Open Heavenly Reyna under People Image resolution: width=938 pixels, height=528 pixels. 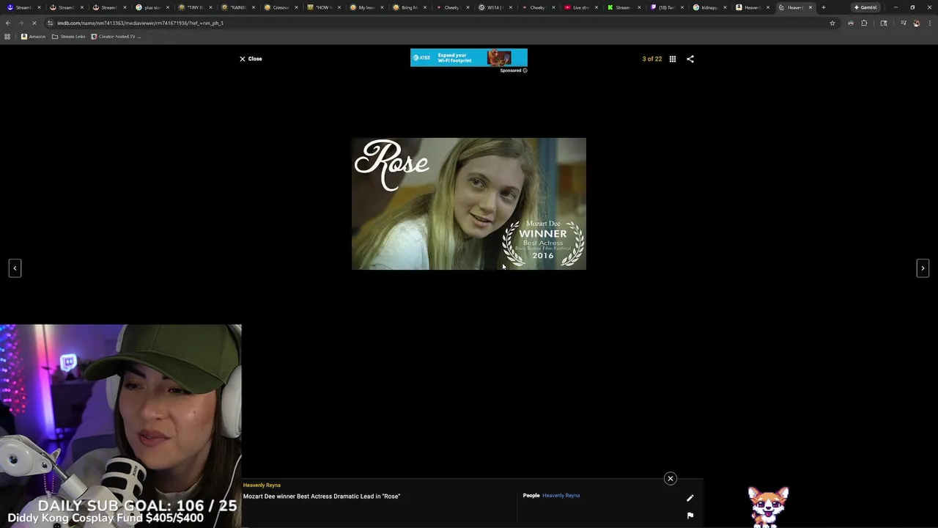click(561, 496)
